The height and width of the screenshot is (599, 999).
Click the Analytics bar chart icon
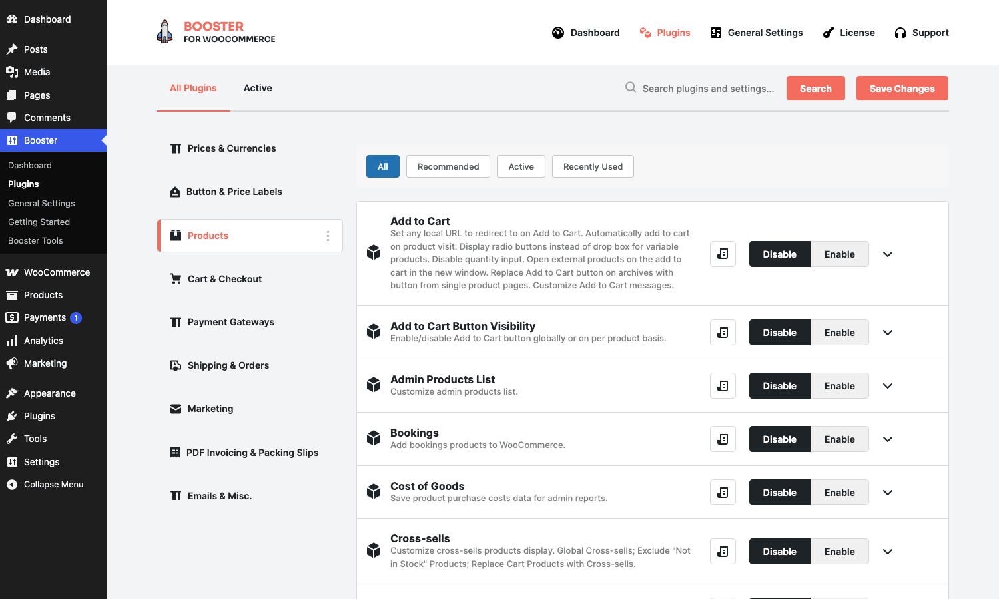point(12,341)
